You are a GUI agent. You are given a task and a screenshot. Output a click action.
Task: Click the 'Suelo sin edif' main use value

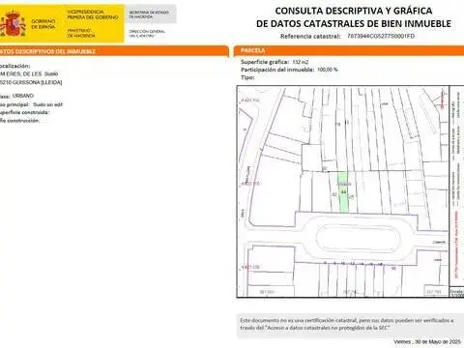(48, 104)
